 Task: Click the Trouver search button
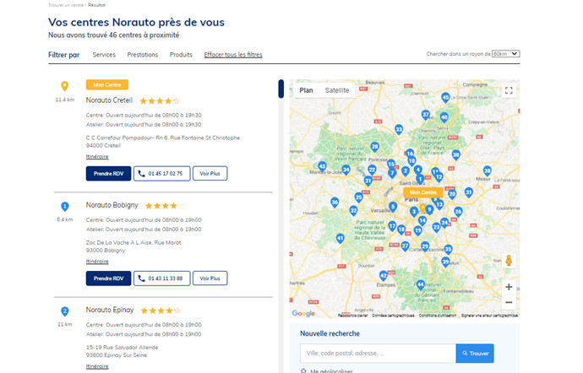475,354
